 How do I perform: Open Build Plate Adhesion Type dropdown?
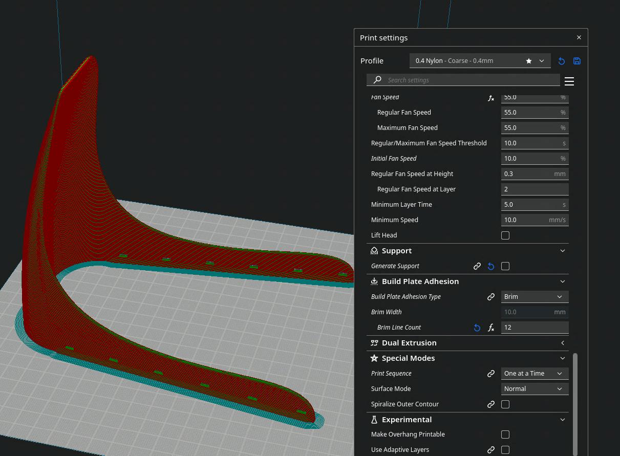point(535,297)
